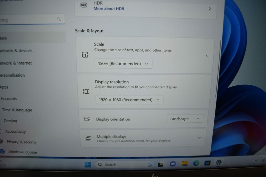Focus the Find a setting search field

(32, 19)
